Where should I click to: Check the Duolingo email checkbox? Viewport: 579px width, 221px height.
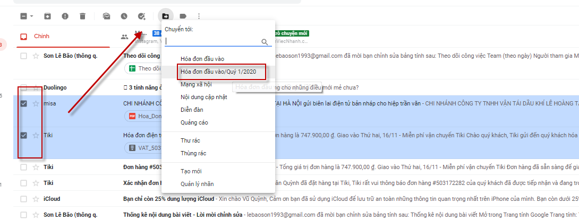23,88
